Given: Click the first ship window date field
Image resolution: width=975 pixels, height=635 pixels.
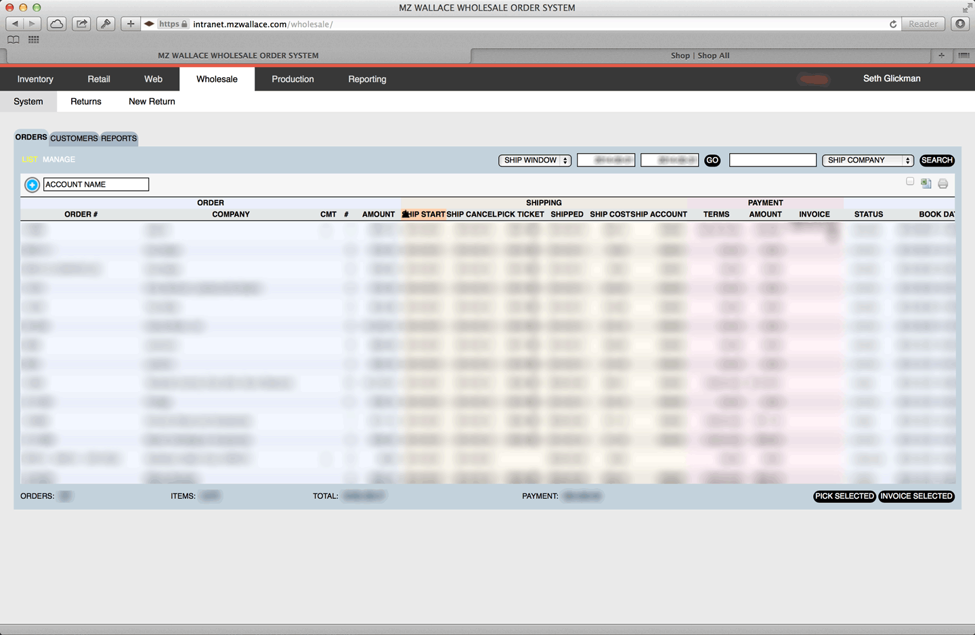Looking at the screenshot, I should 606,160.
